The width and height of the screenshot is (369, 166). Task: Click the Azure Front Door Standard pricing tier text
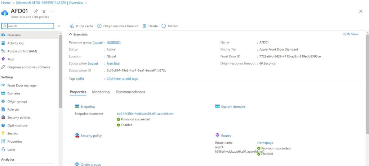(279, 49)
